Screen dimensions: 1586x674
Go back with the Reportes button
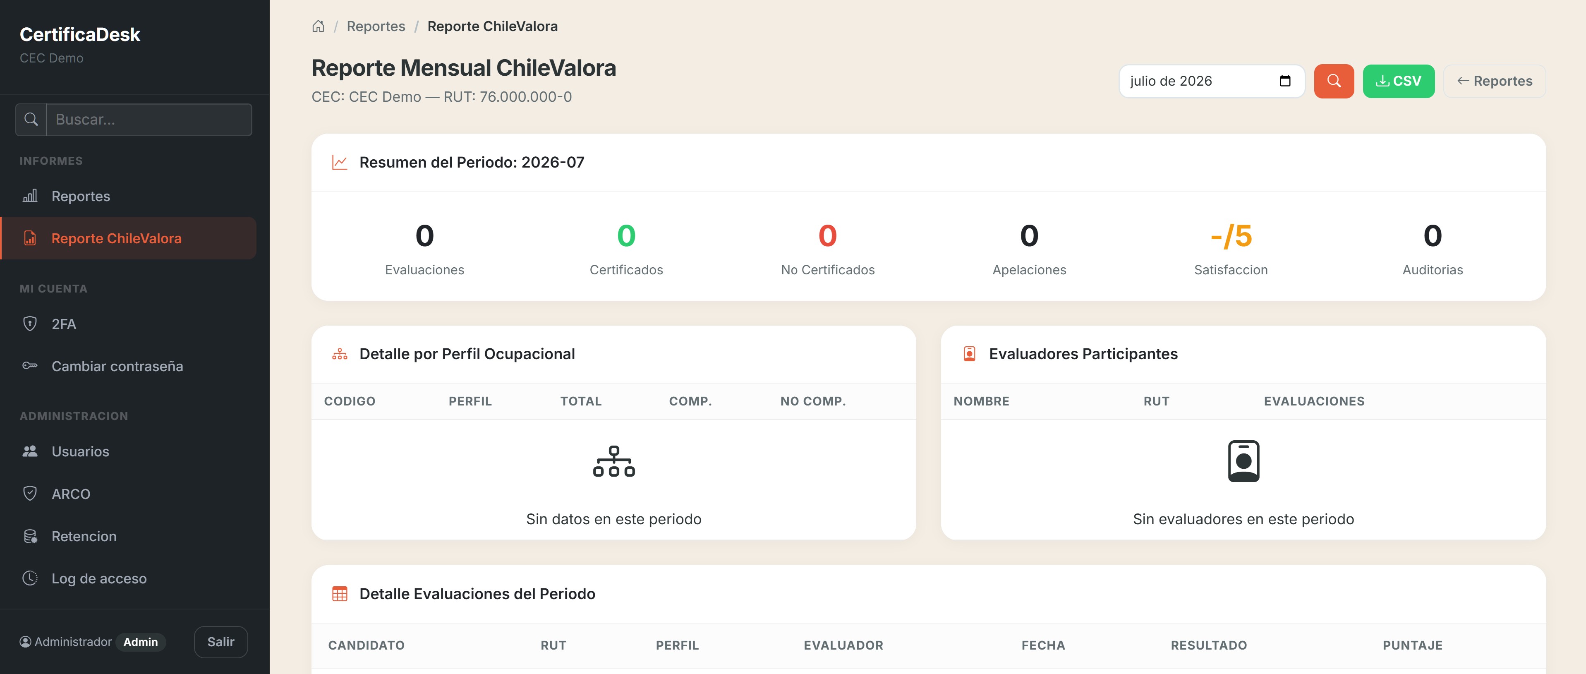[x=1494, y=81]
